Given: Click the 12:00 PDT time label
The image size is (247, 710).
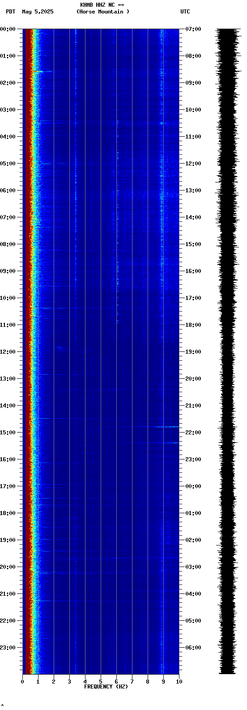Looking at the screenshot, I should pyautogui.click(x=8, y=352).
